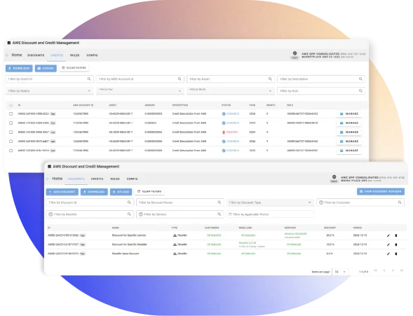Click the help icon in Filter by Reseller
The width and height of the screenshot is (413, 316).
50,214
